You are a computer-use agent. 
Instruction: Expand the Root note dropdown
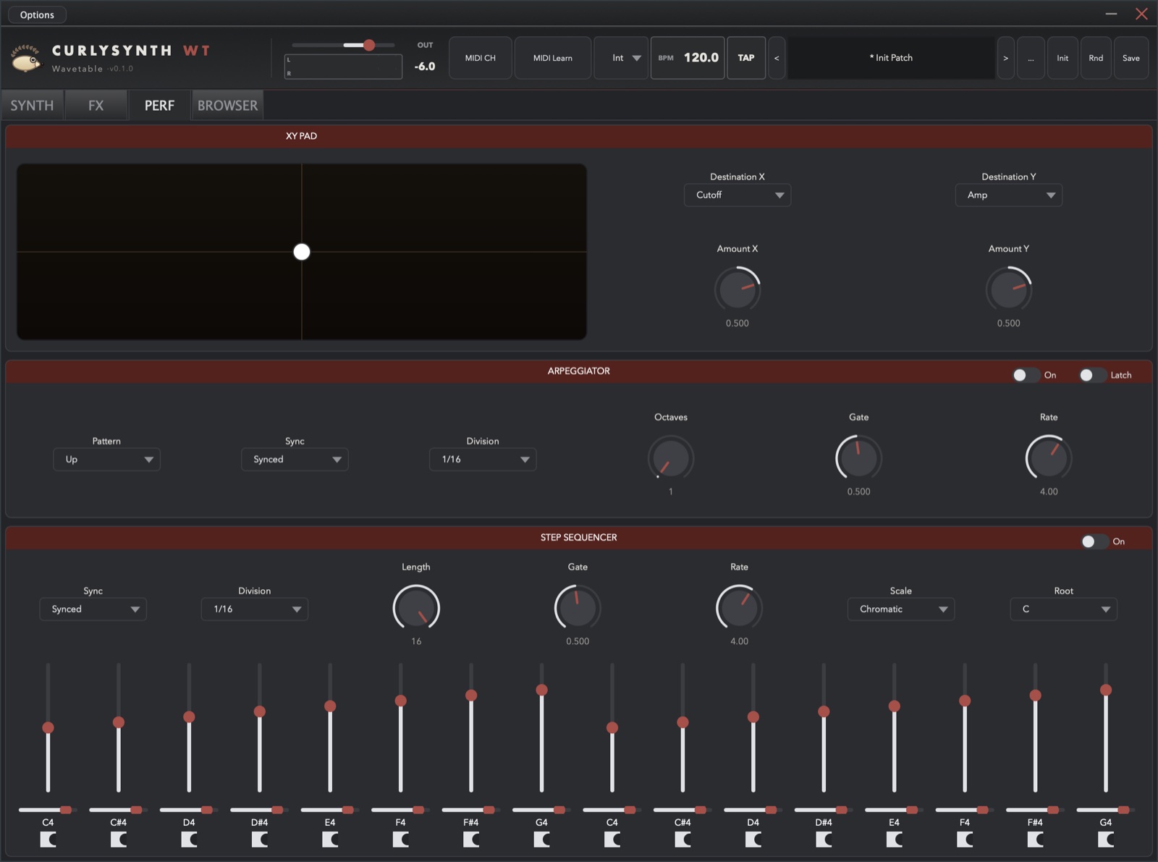pos(1064,609)
